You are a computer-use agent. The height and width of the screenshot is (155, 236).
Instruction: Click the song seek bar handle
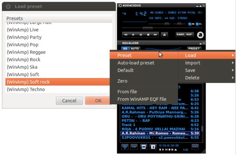(148, 28)
